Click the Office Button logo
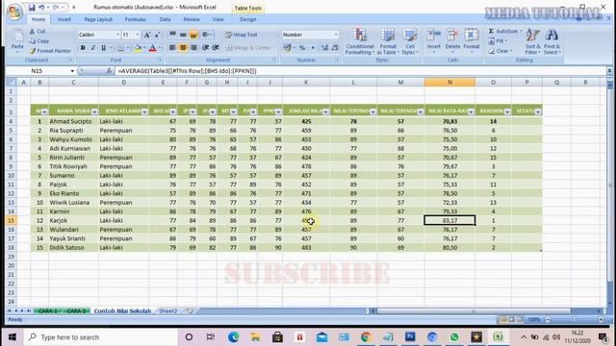The width and height of the screenshot is (616, 346). pyautogui.click(x=15, y=12)
